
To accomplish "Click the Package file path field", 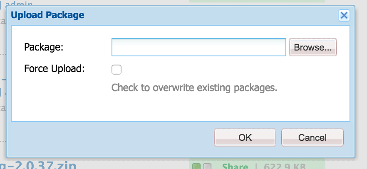I will click(x=198, y=47).
